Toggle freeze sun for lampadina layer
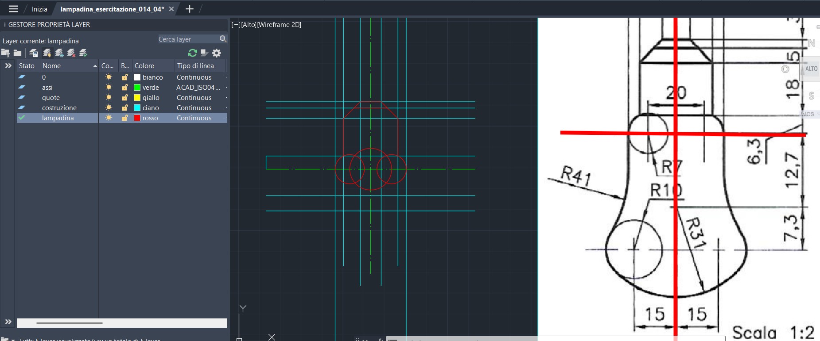820x341 pixels. click(109, 118)
